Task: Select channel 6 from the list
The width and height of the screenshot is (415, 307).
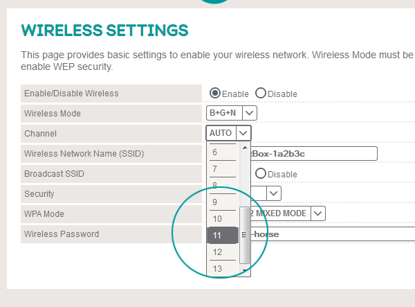Action: point(223,152)
